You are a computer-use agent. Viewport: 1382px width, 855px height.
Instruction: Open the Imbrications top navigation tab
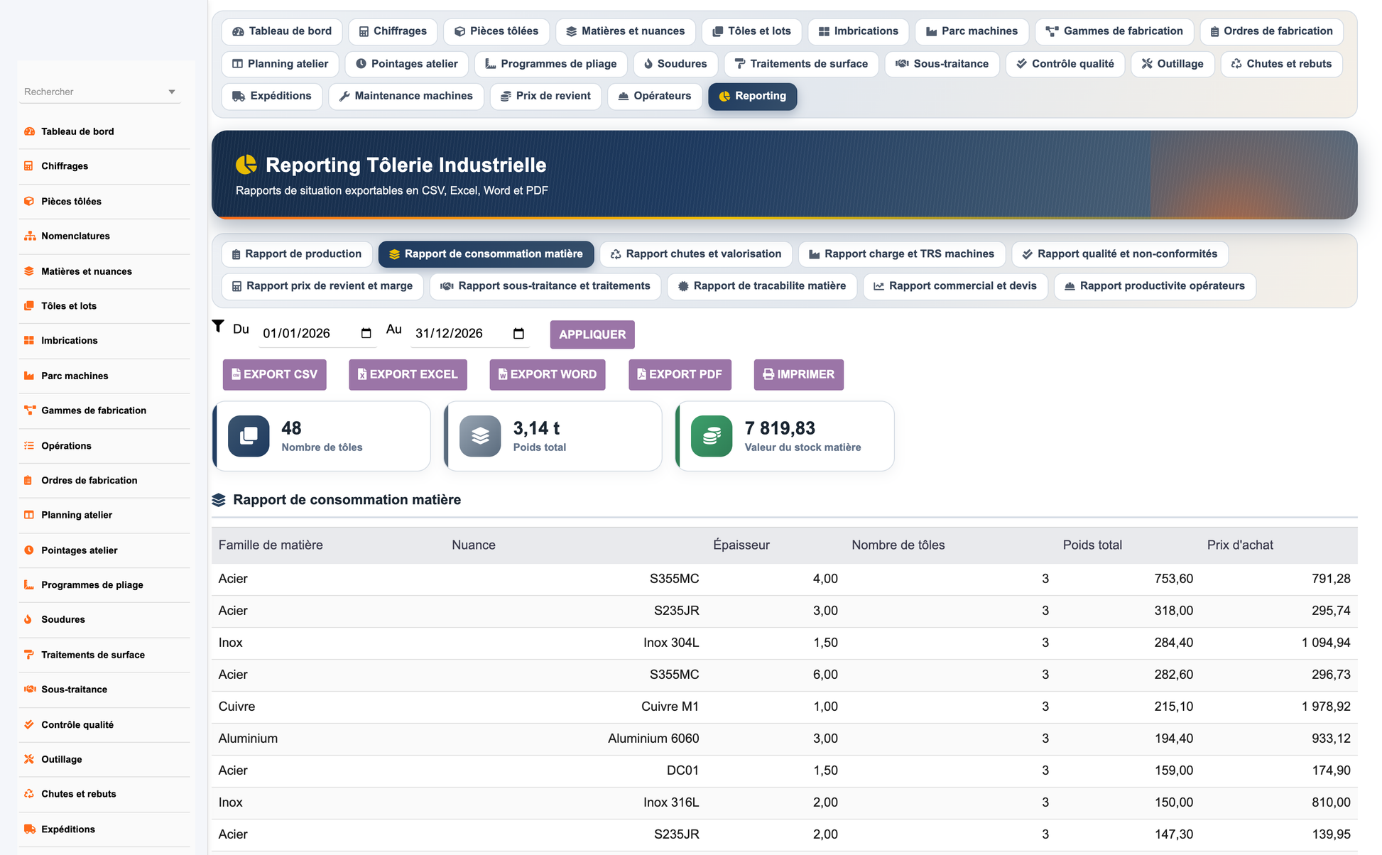point(858,31)
